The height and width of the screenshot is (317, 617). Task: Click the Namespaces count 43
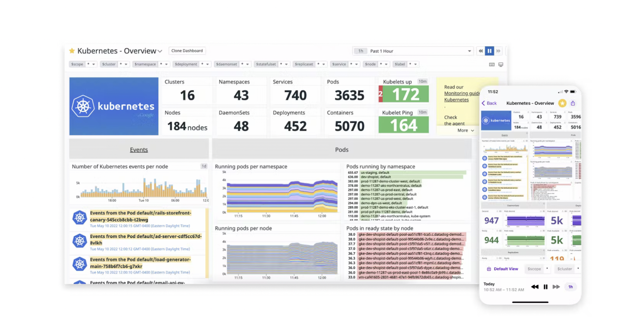pyautogui.click(x=241, y=95)
